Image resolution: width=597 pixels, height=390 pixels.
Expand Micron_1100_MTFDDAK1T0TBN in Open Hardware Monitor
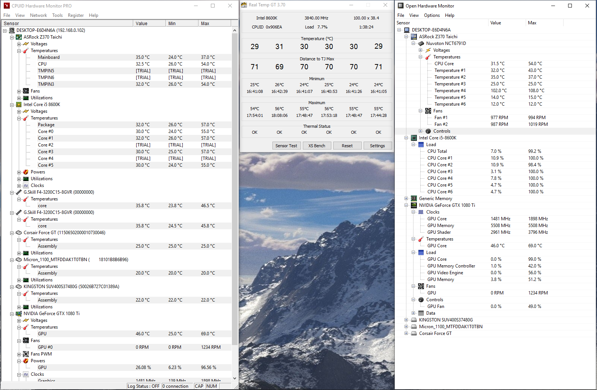pos(406,327)
